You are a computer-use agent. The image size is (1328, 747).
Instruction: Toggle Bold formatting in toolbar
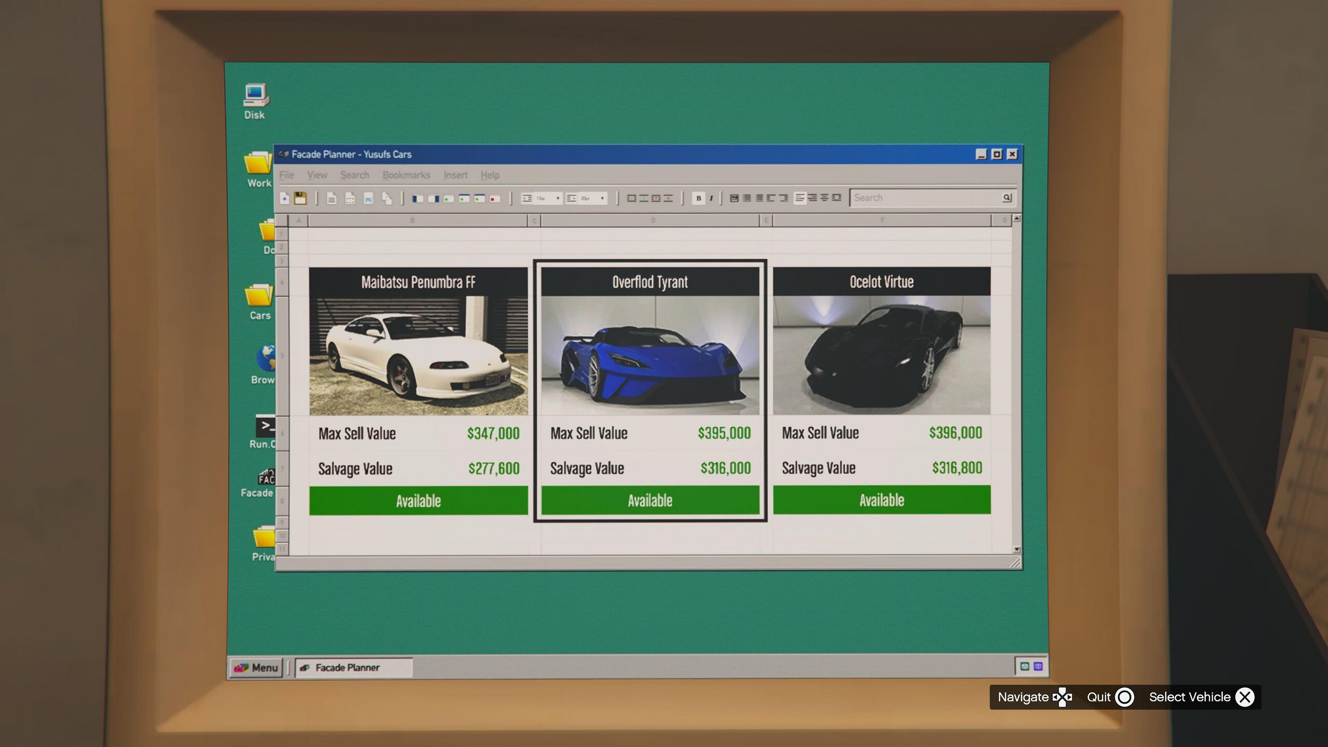tap(698, 198)
